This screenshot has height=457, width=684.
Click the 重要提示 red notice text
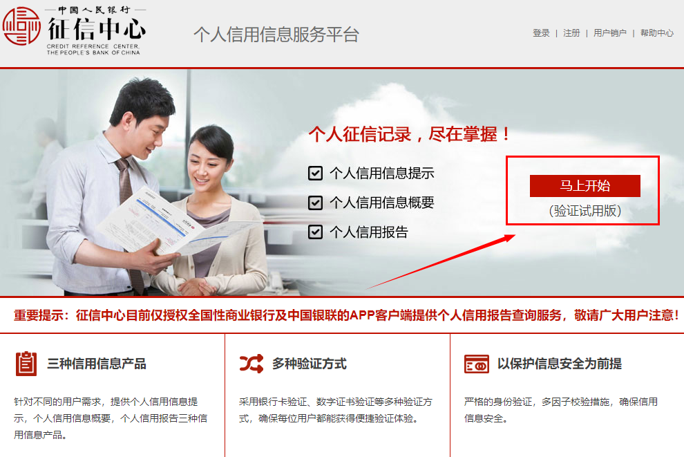pos(346,315)
